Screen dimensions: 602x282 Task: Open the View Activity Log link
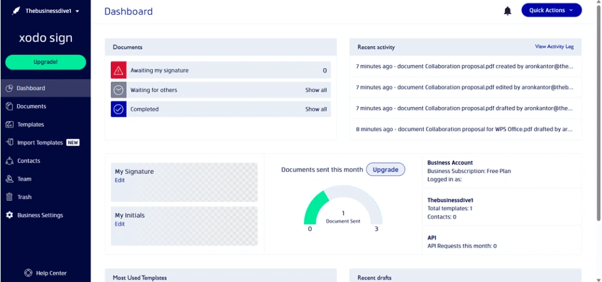[x=555, y=47]
